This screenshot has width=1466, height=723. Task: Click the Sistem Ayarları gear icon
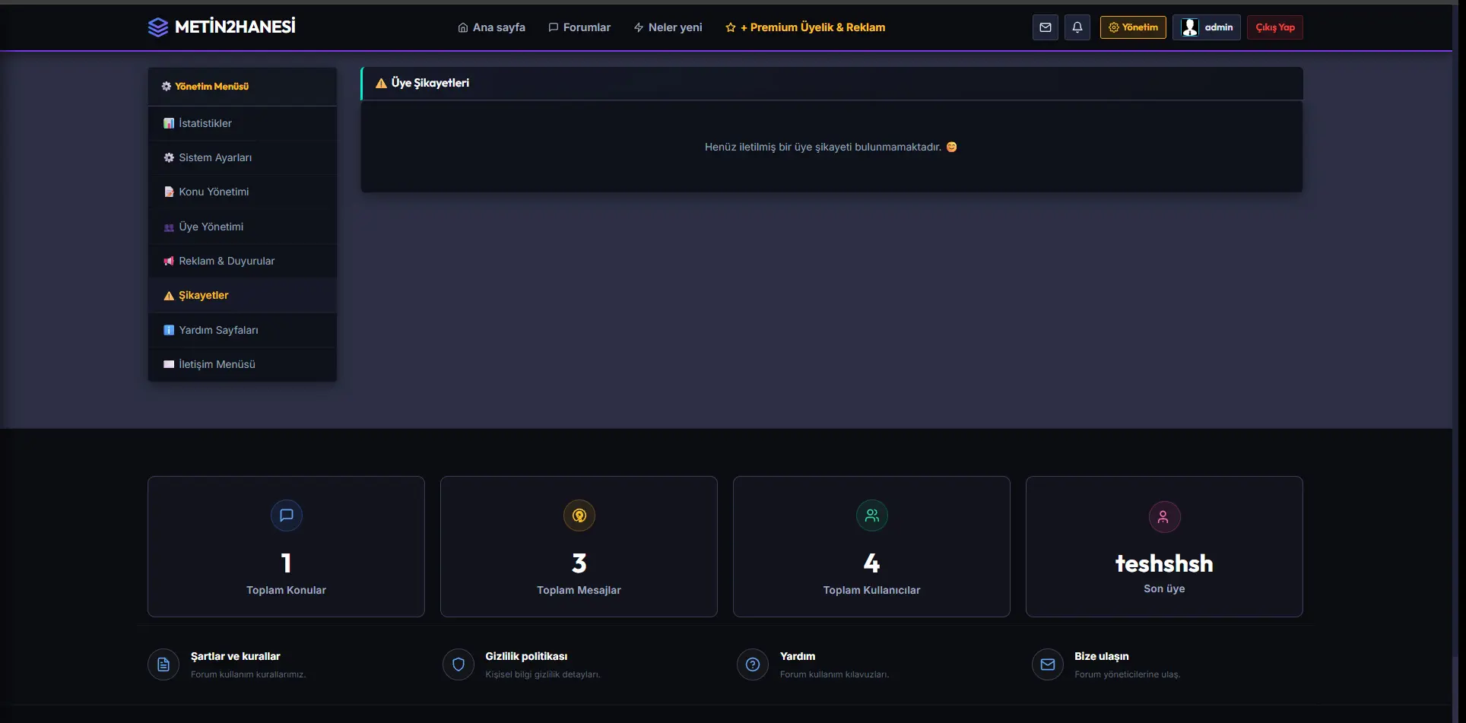point(169,157)
